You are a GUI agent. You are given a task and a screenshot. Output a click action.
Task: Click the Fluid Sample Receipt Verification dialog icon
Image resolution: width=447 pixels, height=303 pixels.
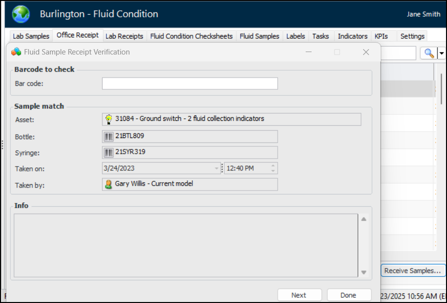coord(16,52)
